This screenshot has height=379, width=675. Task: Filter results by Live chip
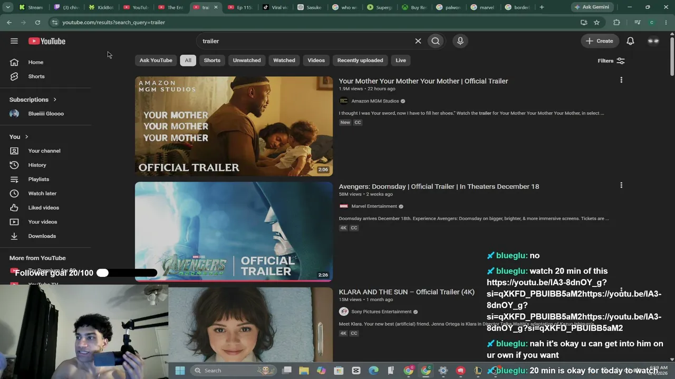pyautogui.click(x=401, y=61)
